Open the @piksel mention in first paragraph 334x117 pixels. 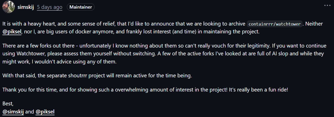point(12,32)
